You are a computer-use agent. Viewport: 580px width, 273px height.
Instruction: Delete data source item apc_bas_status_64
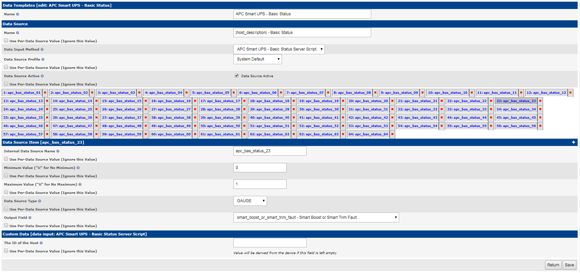392,134
